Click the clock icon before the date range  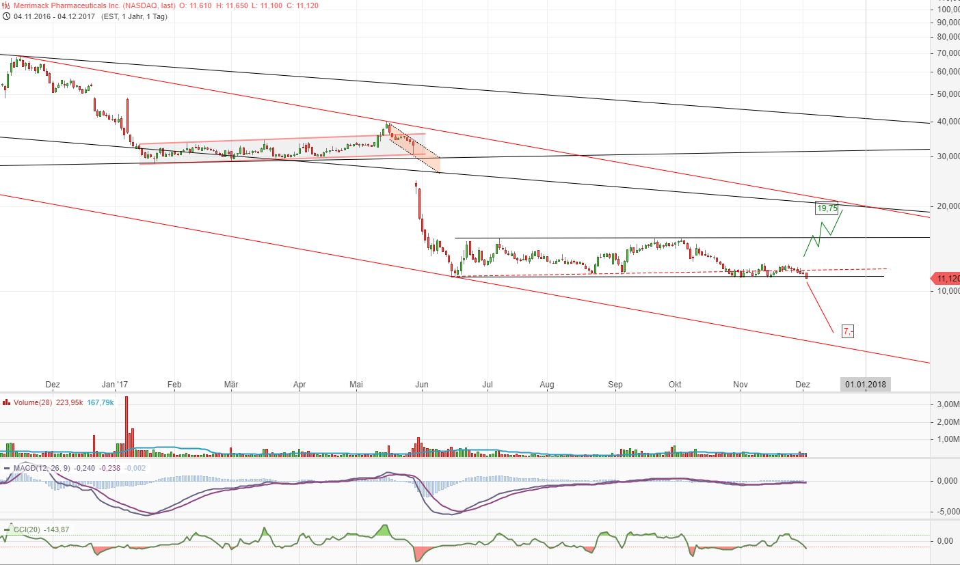click(x=6, y=16)
